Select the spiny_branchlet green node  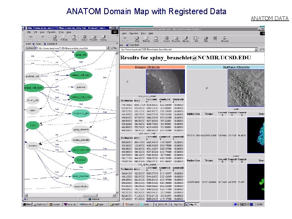(x=81, y=150)
